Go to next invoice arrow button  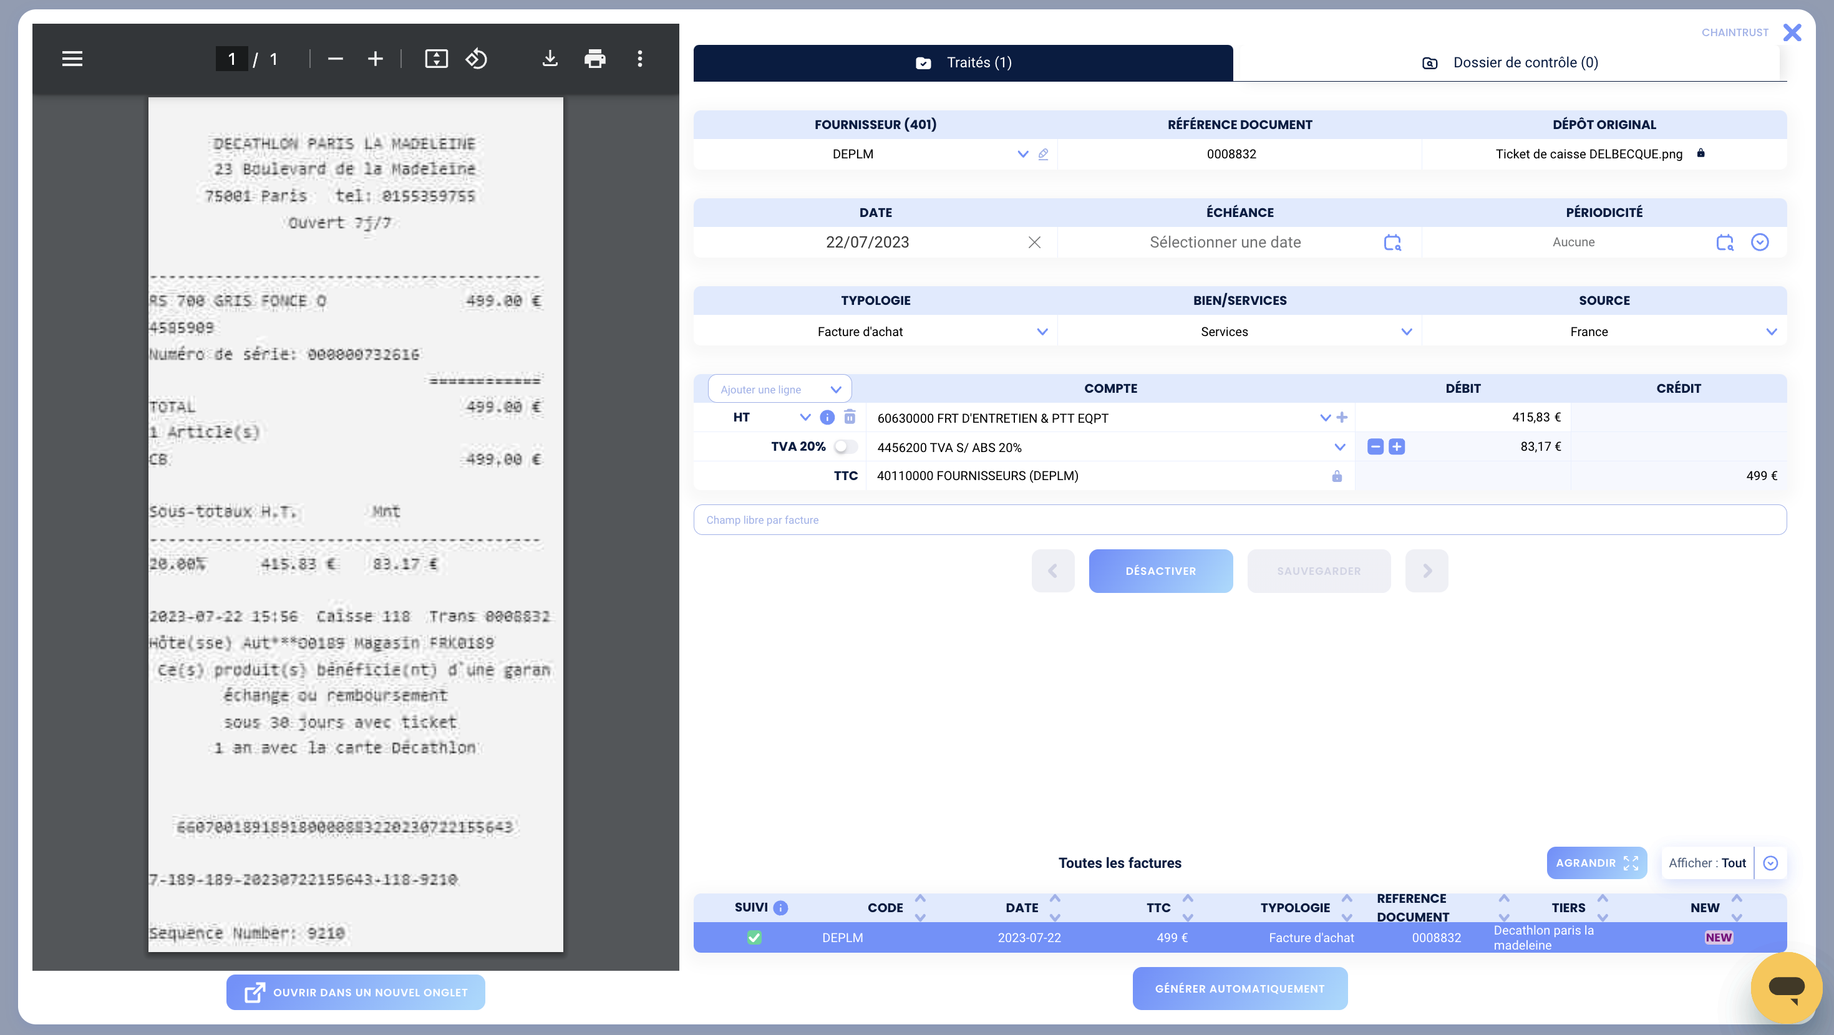[1427, 571]
